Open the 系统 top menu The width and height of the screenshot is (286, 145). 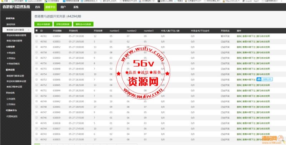[x=76, y=7]
